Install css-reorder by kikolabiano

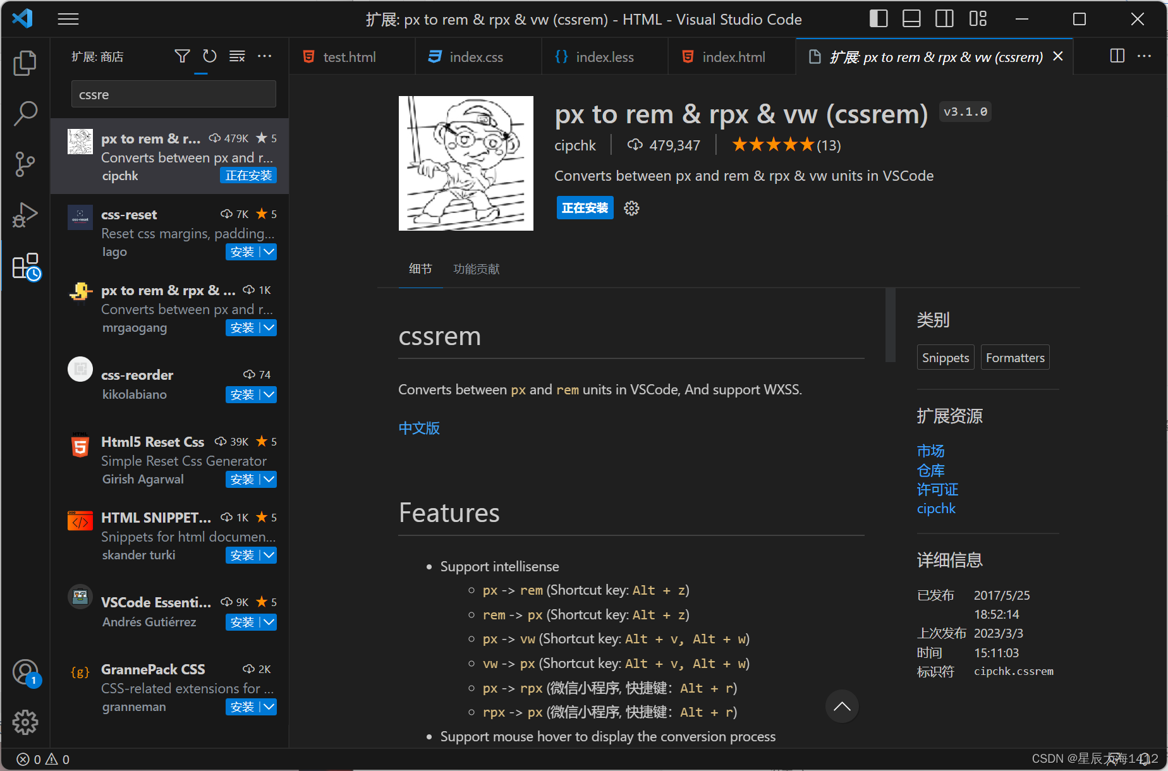click(x=243, y=394)
